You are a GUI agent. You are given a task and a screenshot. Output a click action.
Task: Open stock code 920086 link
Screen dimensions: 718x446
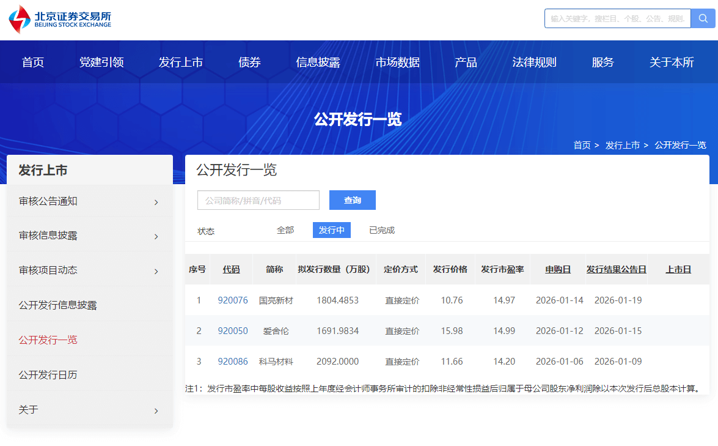233,362
